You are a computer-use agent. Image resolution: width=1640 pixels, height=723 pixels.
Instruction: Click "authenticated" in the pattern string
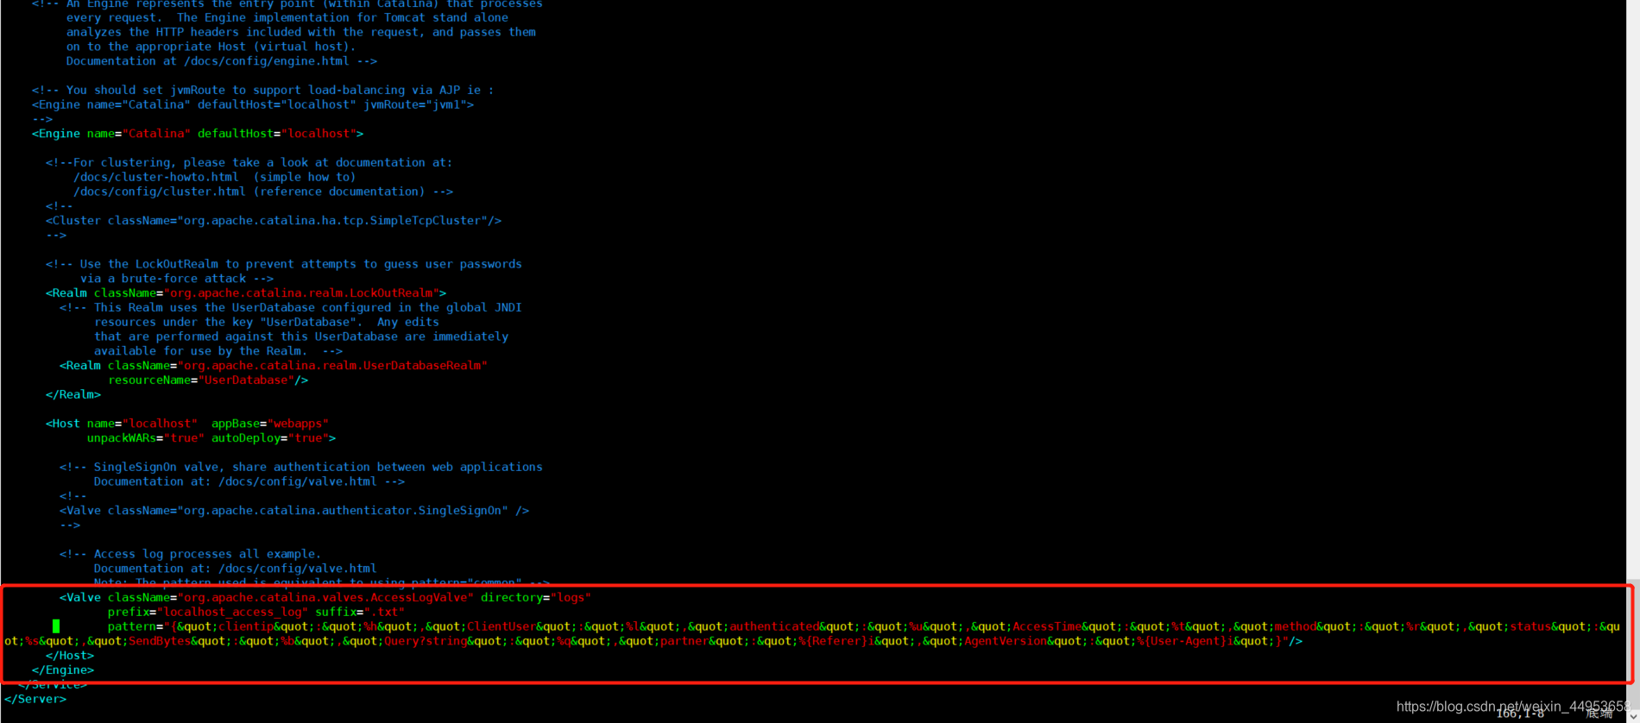click(774, 627)
